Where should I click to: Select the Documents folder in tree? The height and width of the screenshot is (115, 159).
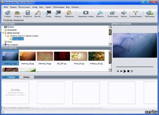pyautogui.click(x=12, y=30)
